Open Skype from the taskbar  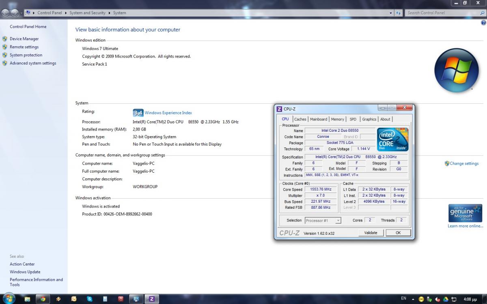89,299
